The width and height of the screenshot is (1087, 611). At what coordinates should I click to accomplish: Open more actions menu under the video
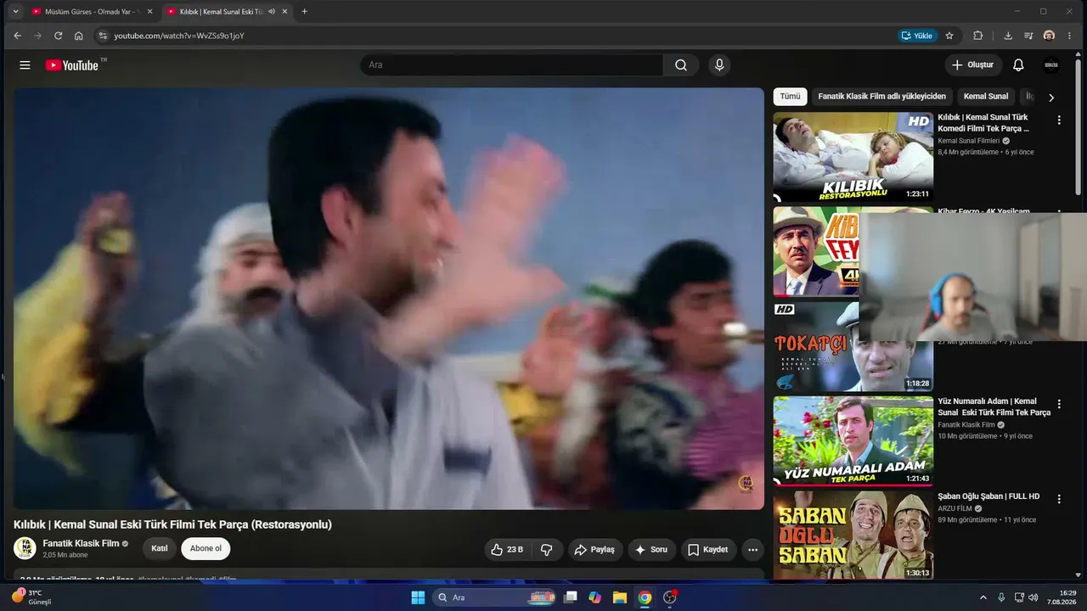[x=752, y=550]
